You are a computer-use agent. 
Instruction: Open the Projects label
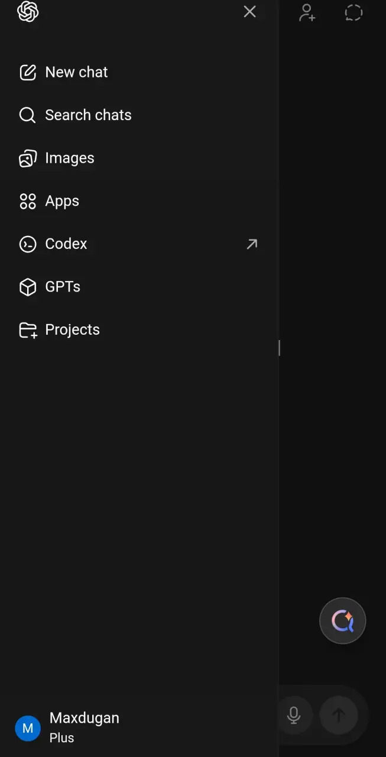73,329
